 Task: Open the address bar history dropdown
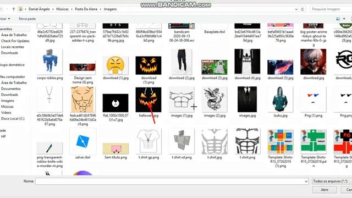click(x=296, y=9)
